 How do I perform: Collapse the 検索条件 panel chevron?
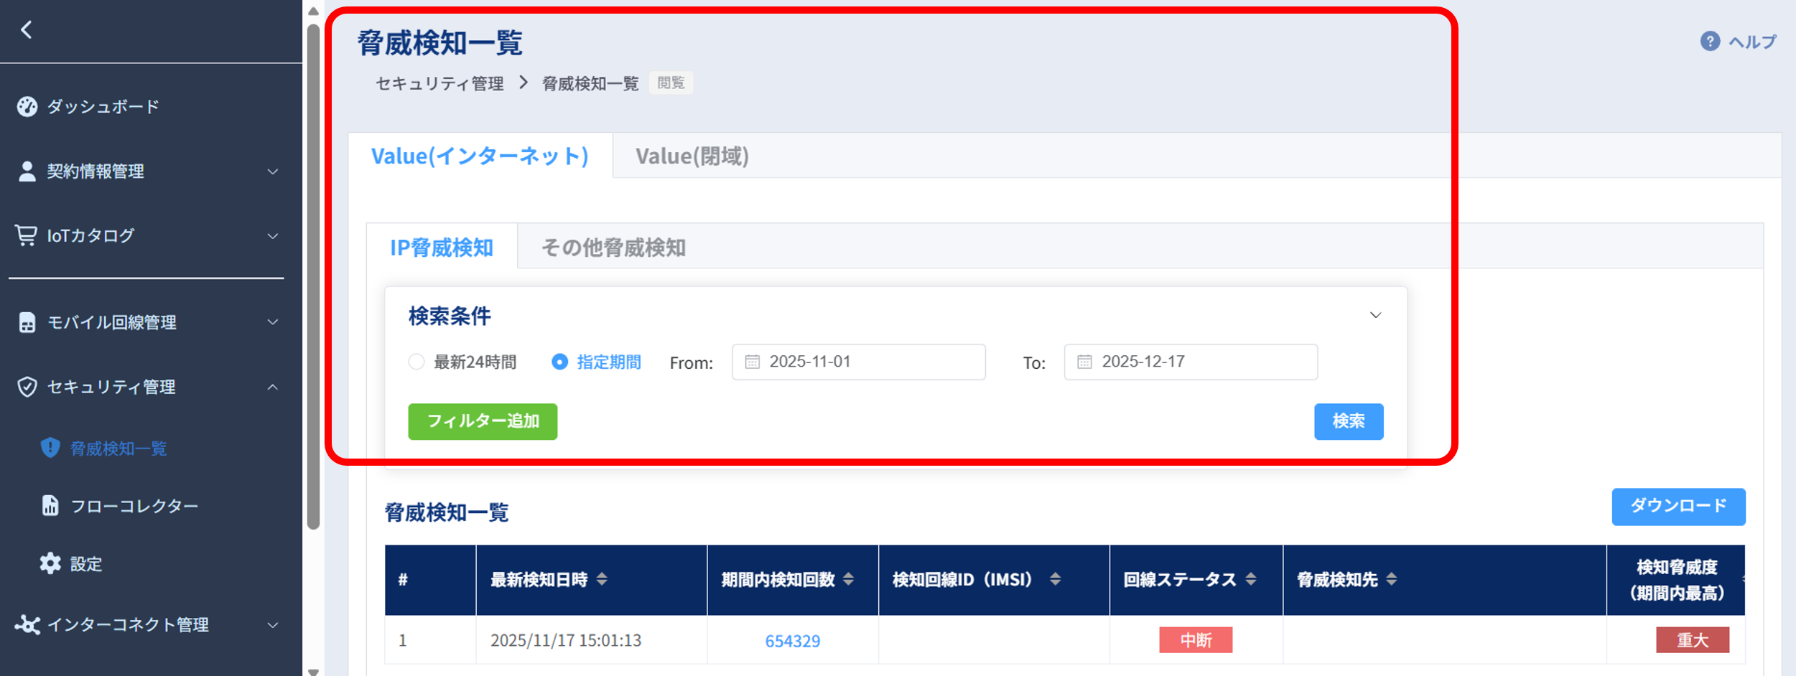click(1375, 316)
